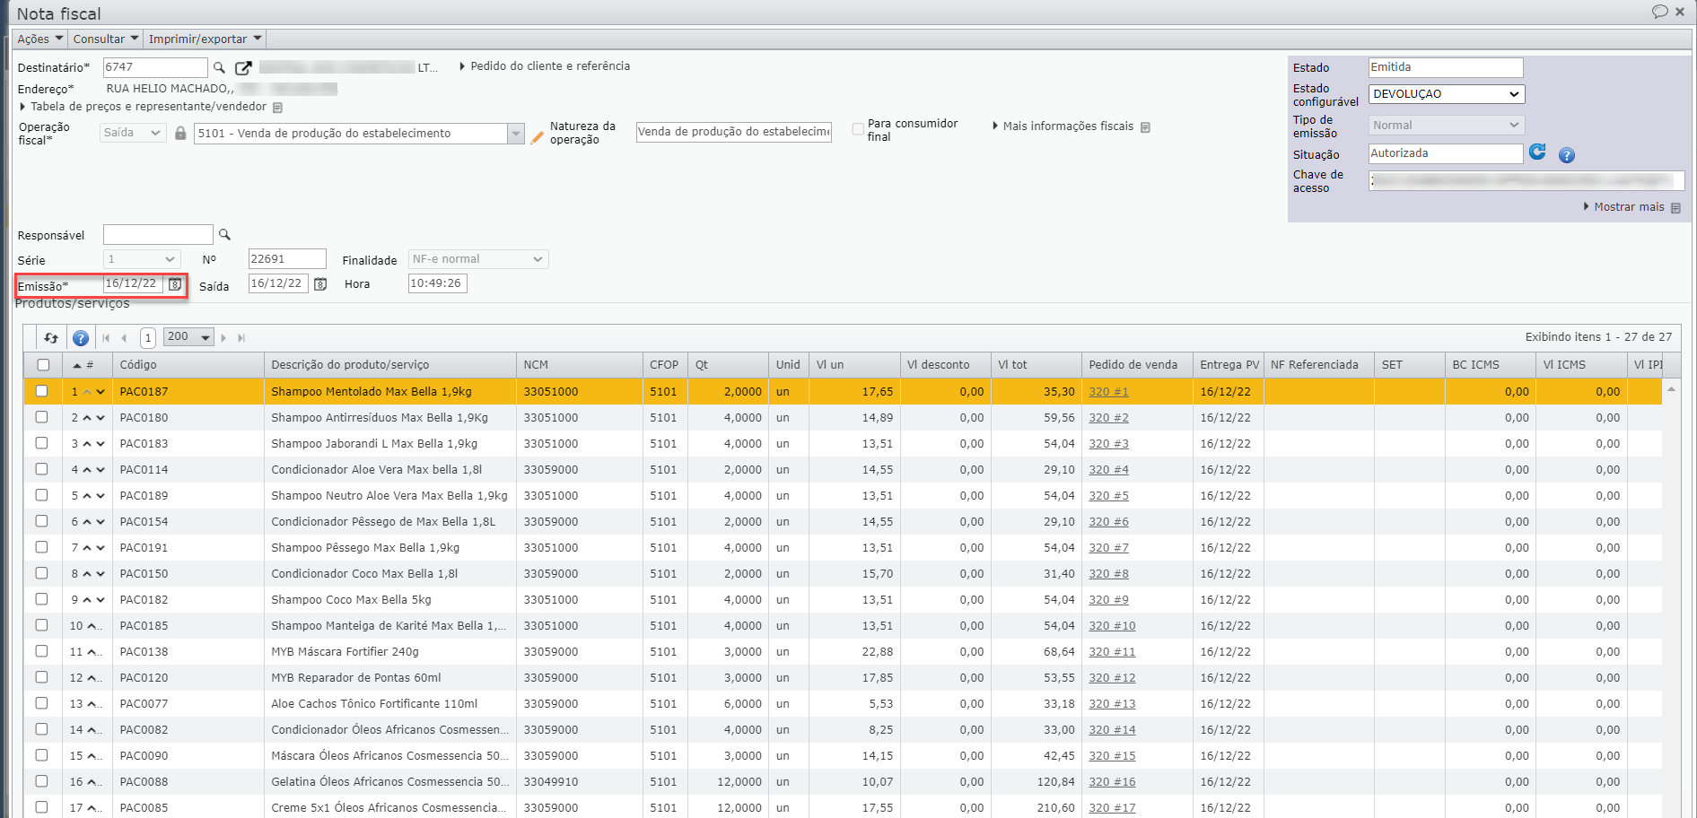Click the refresh icon in products grid toolbar
The image size is (1697, 818).
pos(51,338)
